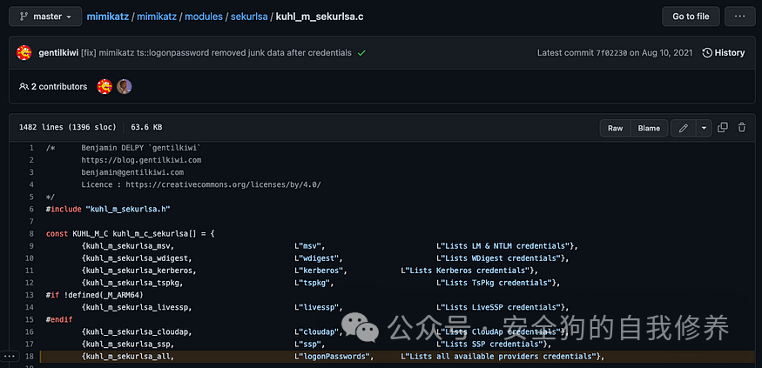Viewport: 762px width, 368px height.
Task: Copy raw contents icon
Action: (723, 128)
